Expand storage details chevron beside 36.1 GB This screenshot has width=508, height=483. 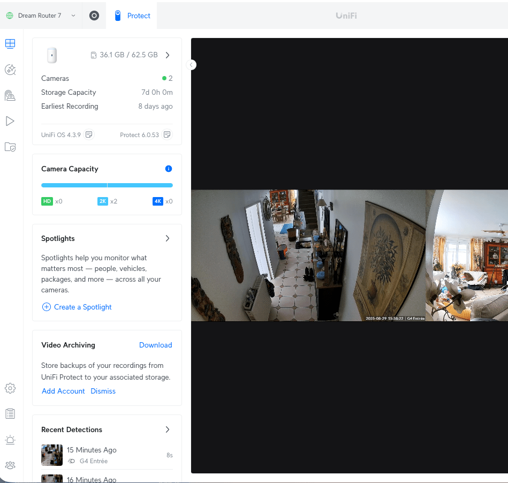168,55
